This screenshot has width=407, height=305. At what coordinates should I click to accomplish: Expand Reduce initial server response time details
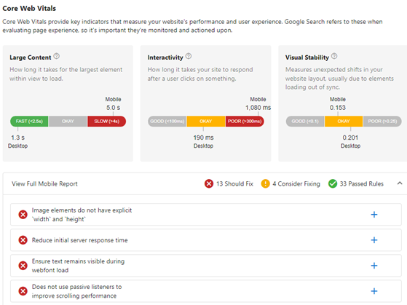tap(374, 240)
